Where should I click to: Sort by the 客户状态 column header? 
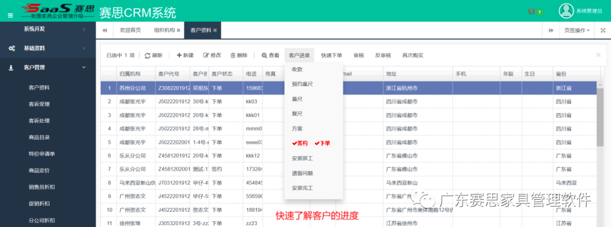[226, 74]
